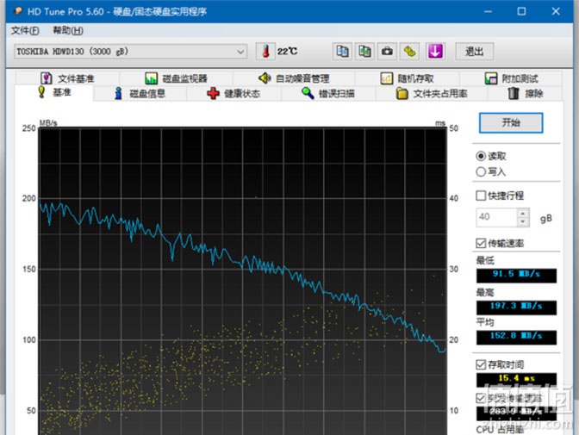Switch to the 自动噪音管理 tab
The width and height of the screenshot is (579, 435).
(294, 78)
